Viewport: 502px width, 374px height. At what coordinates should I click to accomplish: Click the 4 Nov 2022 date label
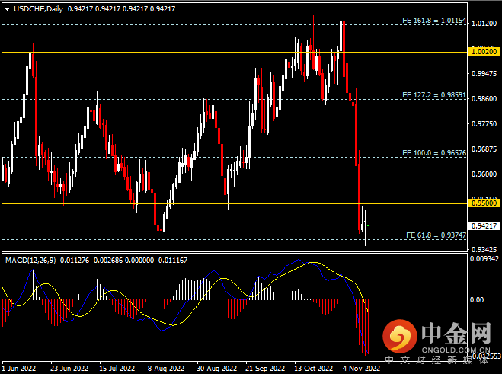click(x=361, y=368)
